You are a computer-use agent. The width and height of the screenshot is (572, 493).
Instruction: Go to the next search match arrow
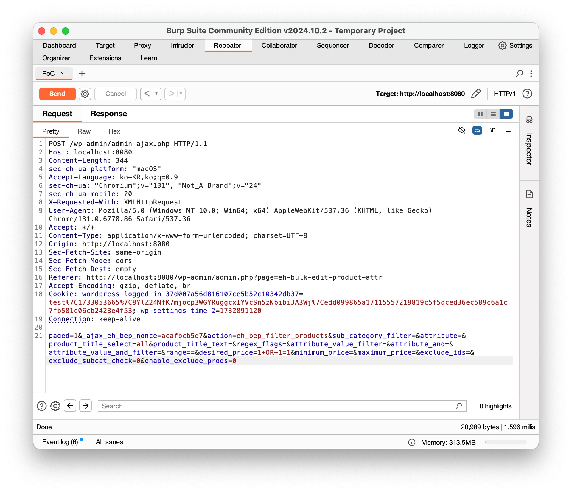(86, 406)
